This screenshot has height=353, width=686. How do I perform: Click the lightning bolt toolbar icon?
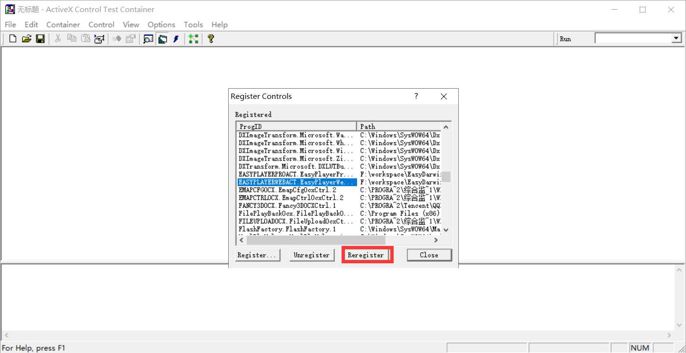click(x=176, y=39)
